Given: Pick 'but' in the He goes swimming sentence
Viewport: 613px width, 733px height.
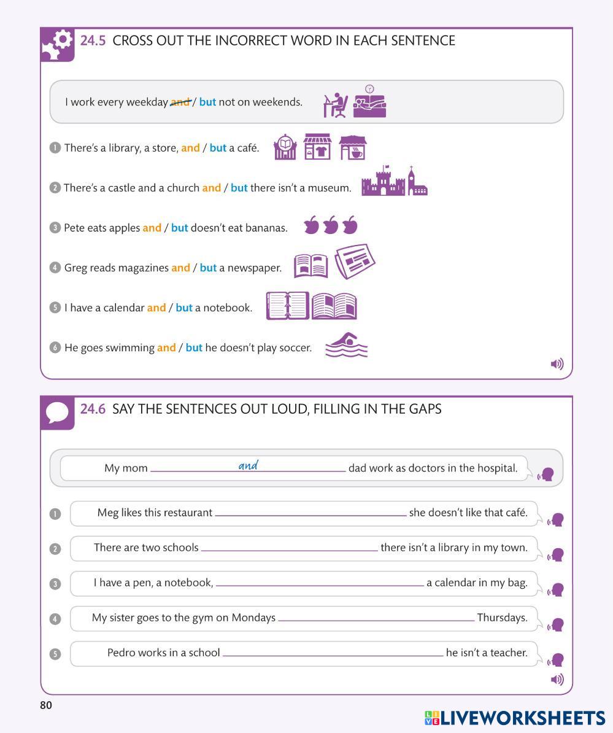Looking at the screenshot, I should tap(194, 347).
